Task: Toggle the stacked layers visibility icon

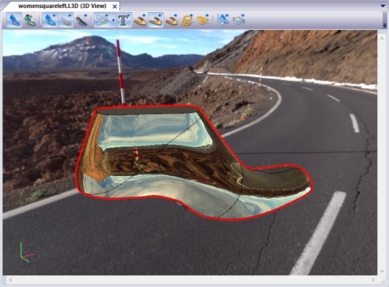Action: pos(239,20)
